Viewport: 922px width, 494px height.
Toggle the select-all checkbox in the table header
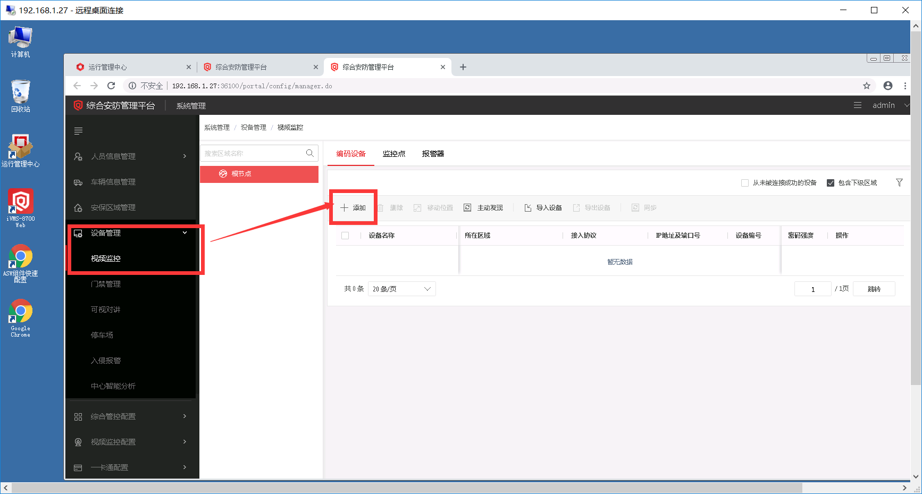coord(345,235)
